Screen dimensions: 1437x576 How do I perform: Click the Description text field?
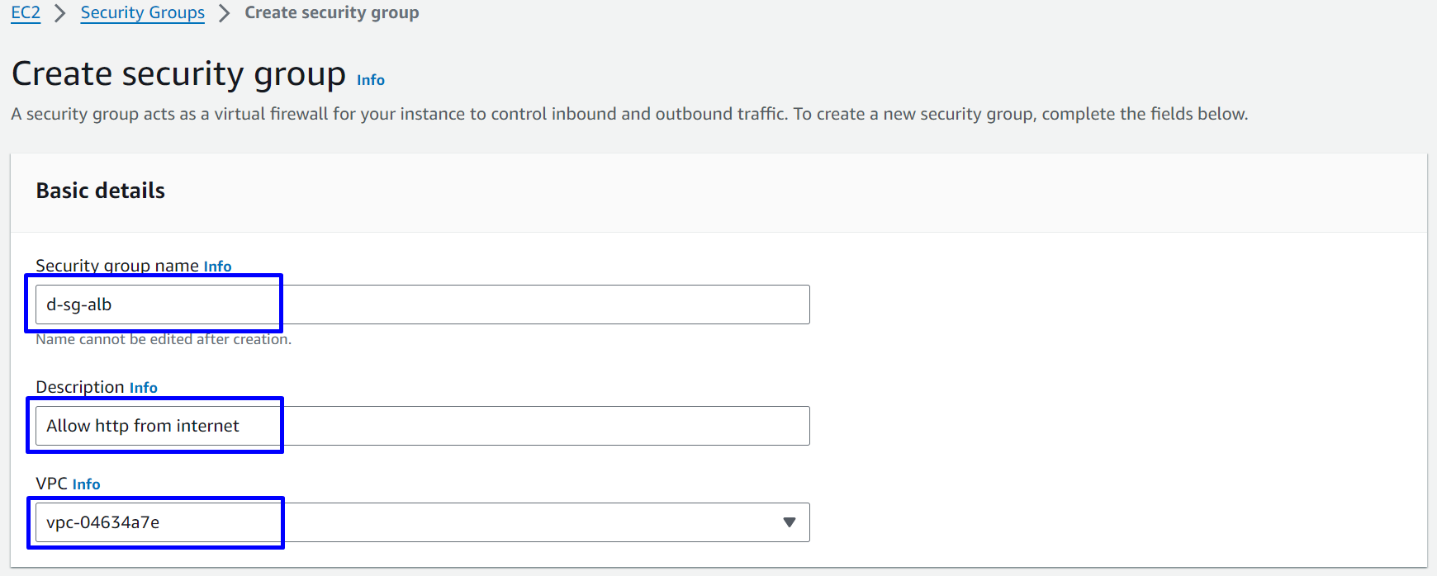496,426
